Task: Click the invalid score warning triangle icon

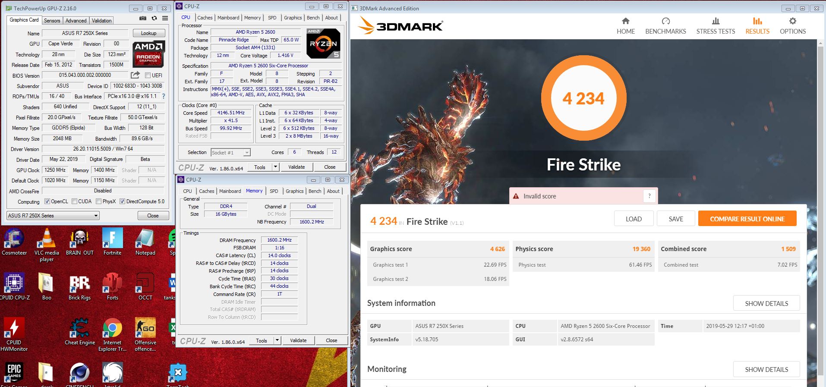Action: point(516,196)
